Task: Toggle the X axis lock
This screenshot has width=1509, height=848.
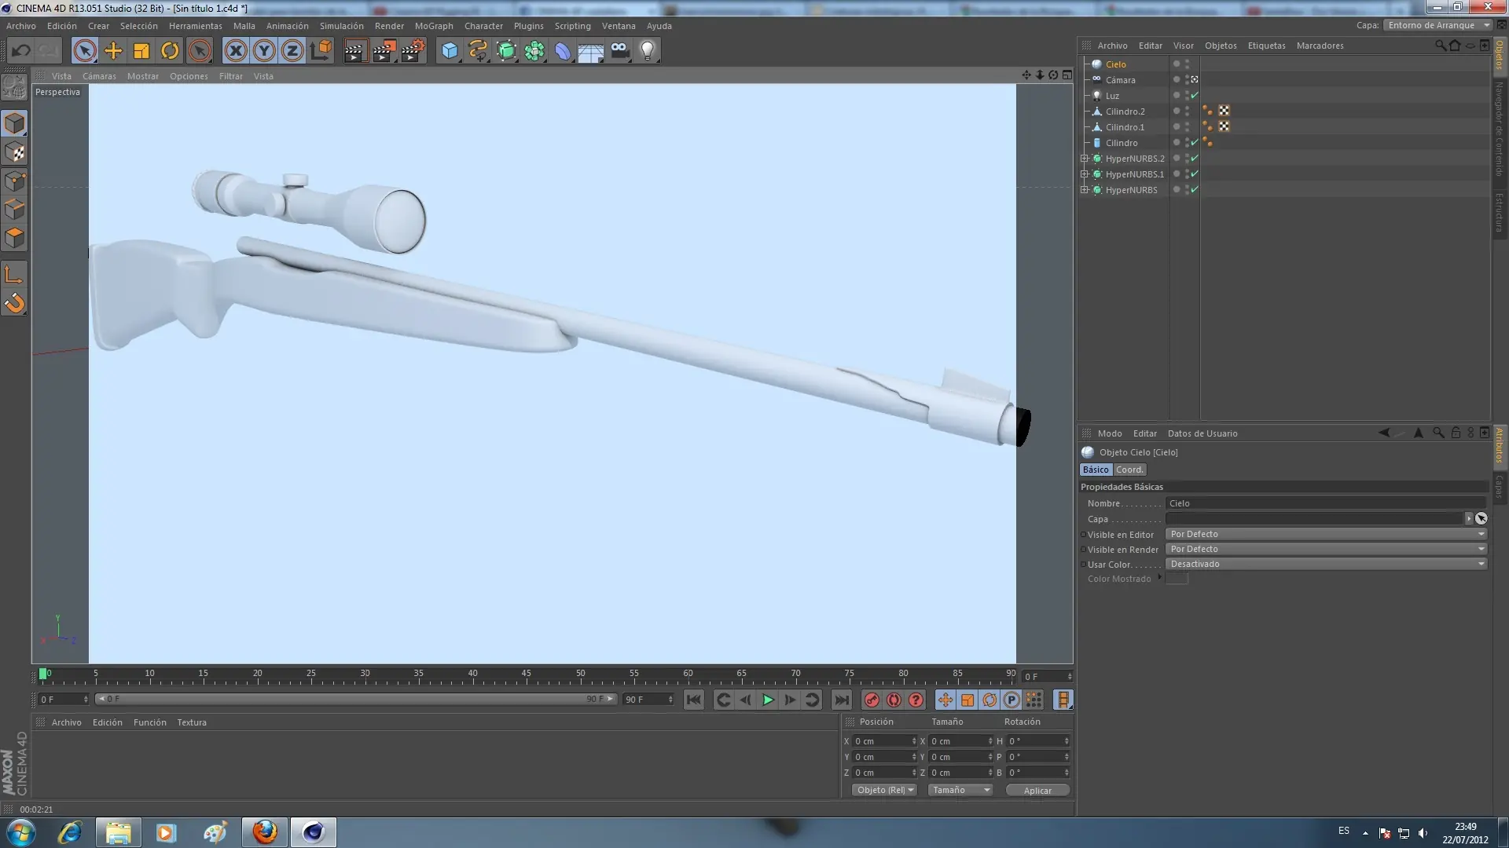Action: pyautogui.click(x=235, y=51)
